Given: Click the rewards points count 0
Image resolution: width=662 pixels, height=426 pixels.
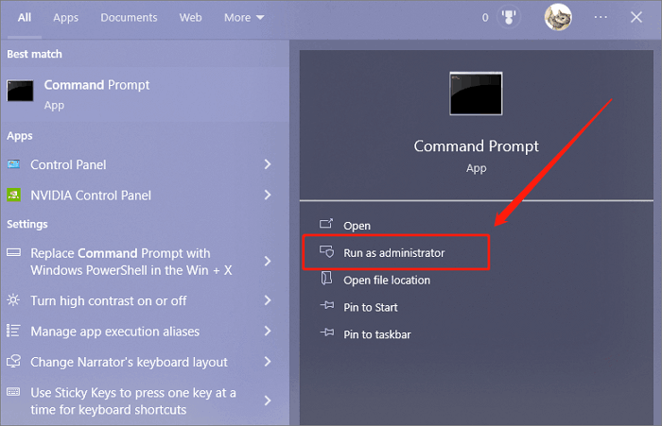Looking at the screenshot, I should [485, 18].
